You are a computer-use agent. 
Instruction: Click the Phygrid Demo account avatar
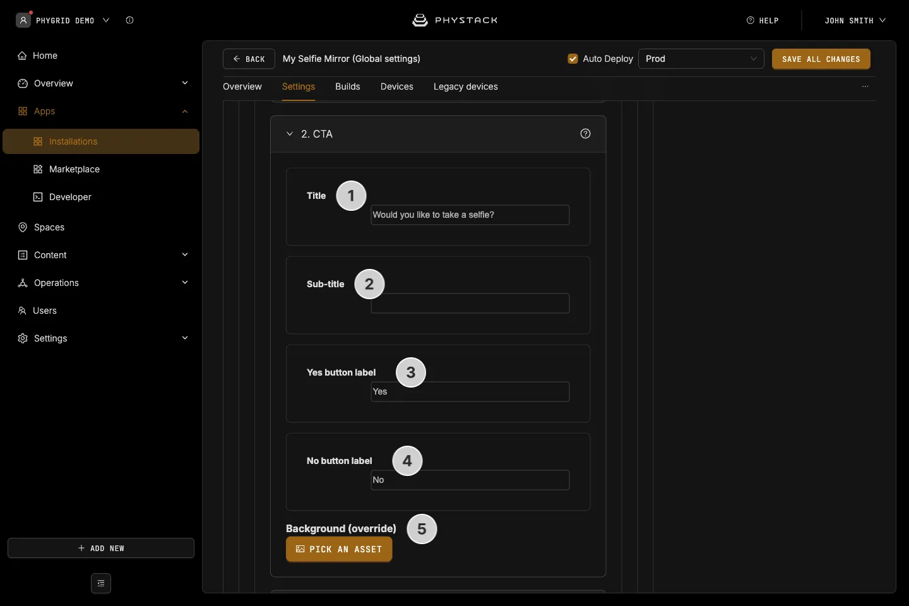(x=23, y=20)
